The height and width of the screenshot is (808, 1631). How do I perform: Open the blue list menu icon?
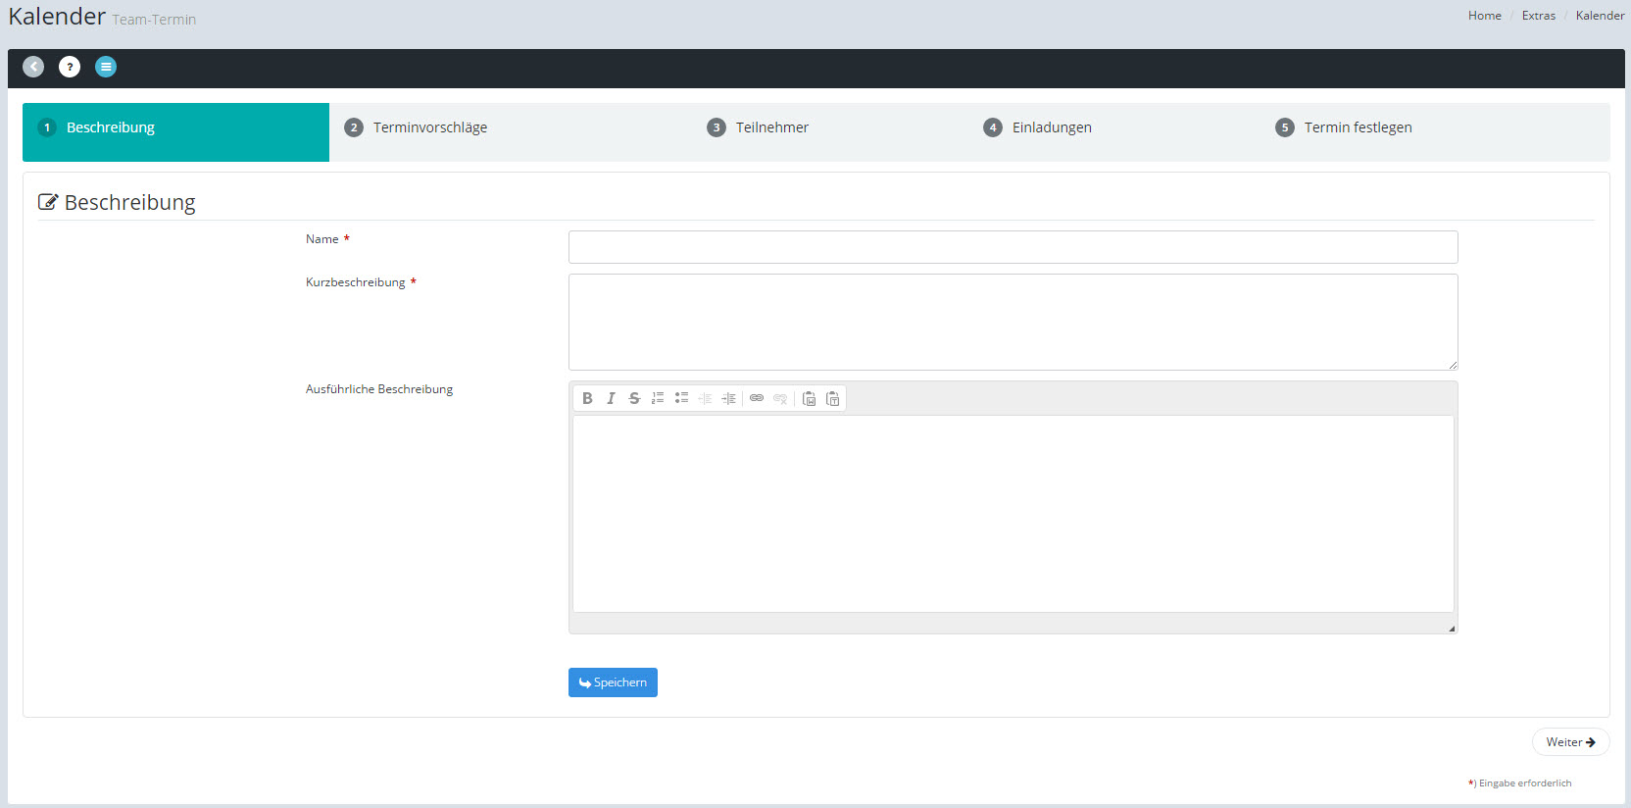[x=106, y=67]
